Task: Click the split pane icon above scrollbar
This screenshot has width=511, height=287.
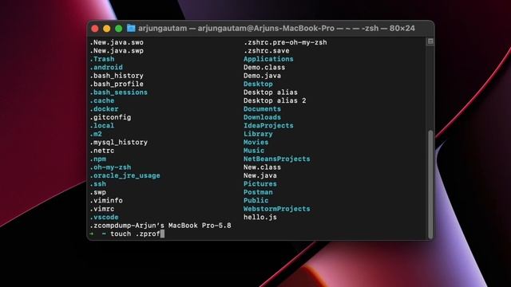Action: click(430, 41)
